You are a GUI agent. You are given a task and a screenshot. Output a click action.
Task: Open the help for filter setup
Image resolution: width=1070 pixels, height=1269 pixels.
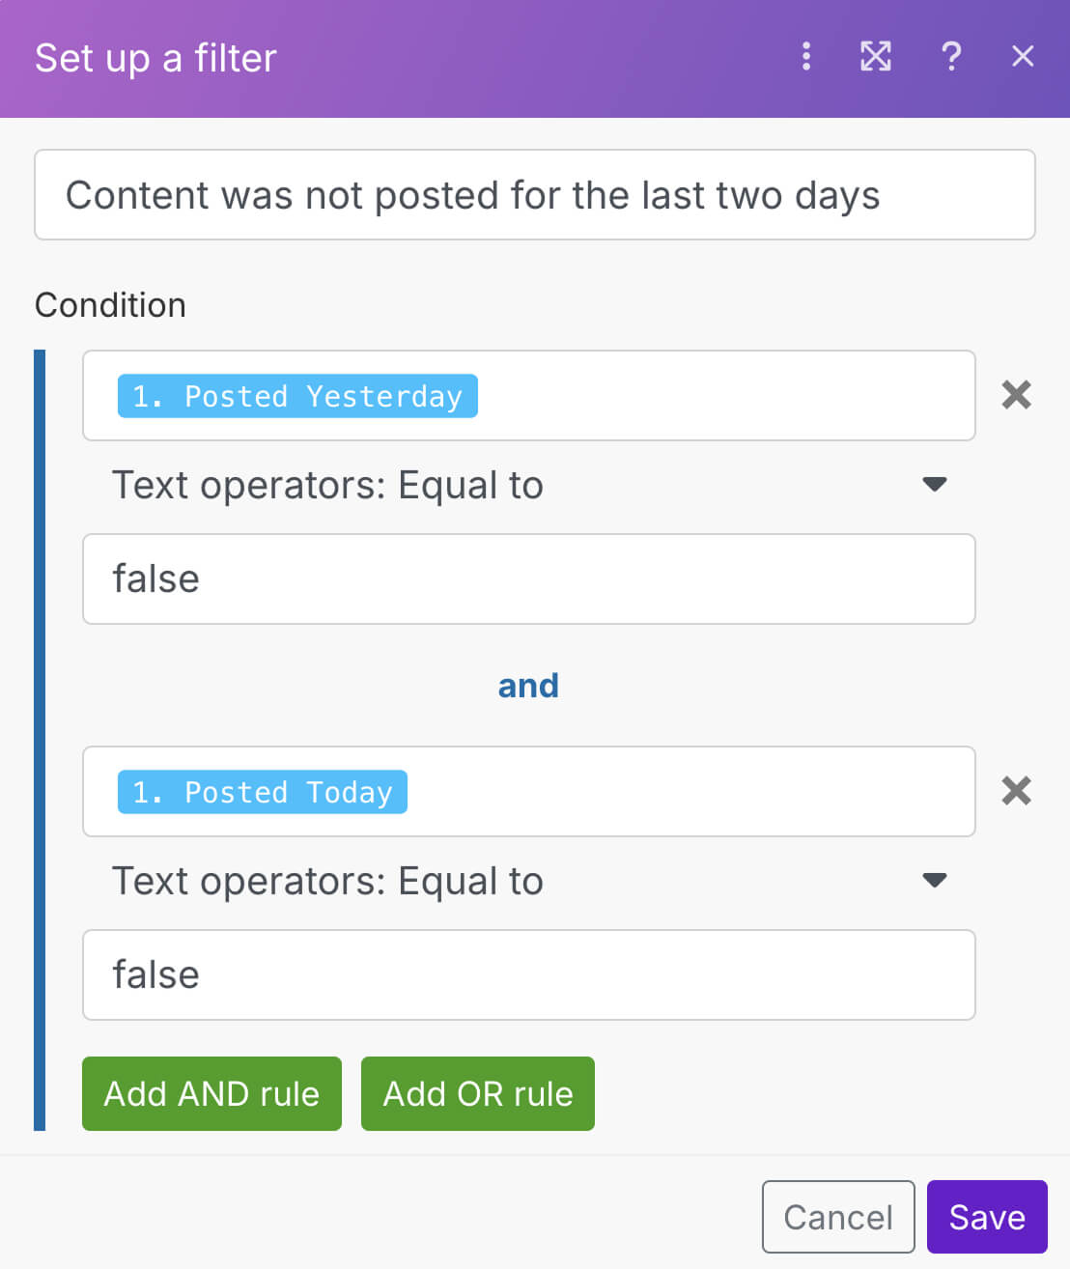coord(951,57)
